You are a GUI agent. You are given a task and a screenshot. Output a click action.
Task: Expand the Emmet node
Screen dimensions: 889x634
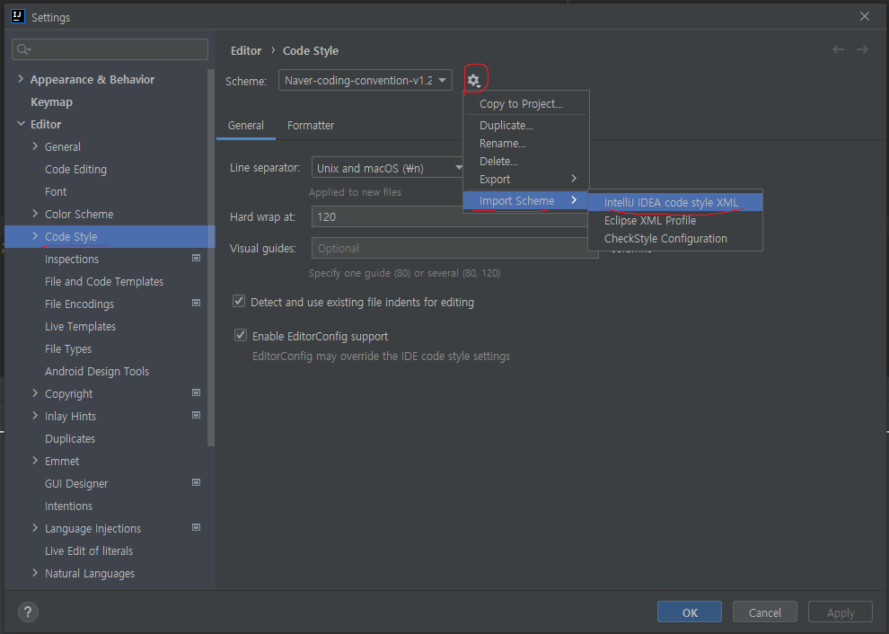tap(35, 461)
